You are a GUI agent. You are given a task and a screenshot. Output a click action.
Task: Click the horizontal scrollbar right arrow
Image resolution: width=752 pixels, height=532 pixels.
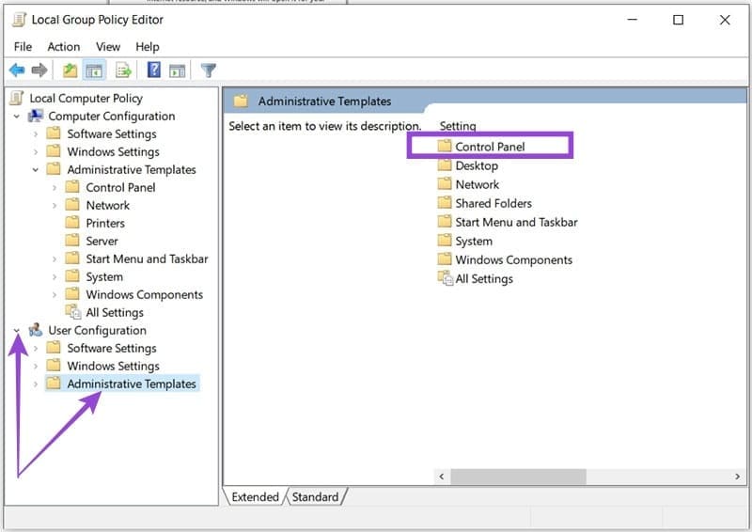tap(737, 477)
